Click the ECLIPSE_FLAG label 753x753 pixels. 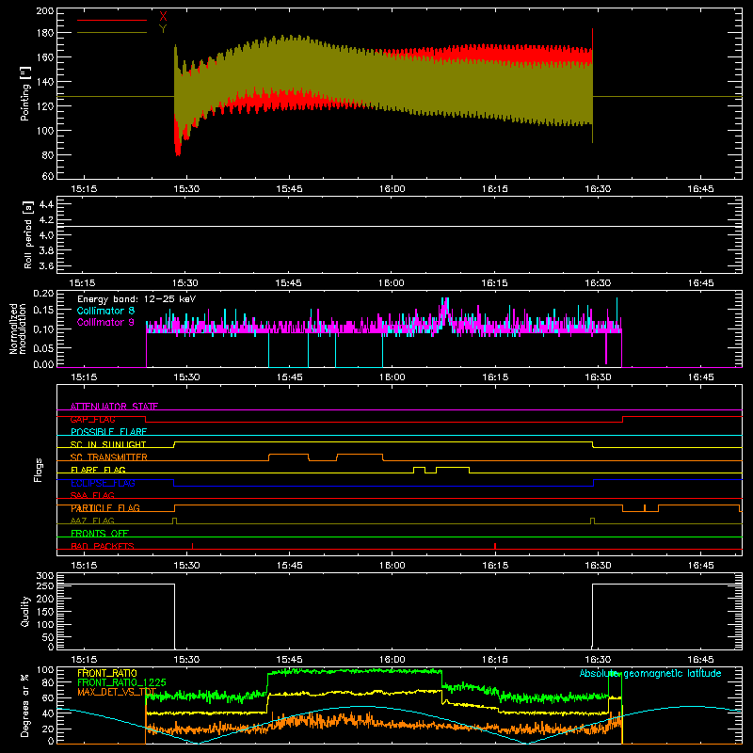coord(103,483)
